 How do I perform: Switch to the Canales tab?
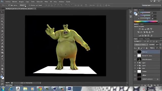(x=141, y=39)
